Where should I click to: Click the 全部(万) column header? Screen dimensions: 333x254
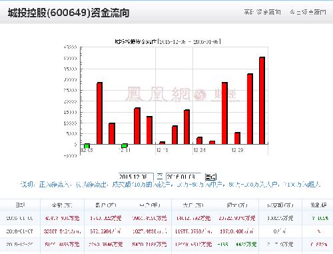62,205
